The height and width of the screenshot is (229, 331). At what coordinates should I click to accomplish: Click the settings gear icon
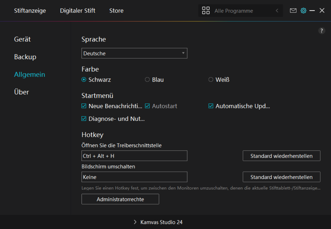pos(303,11)
